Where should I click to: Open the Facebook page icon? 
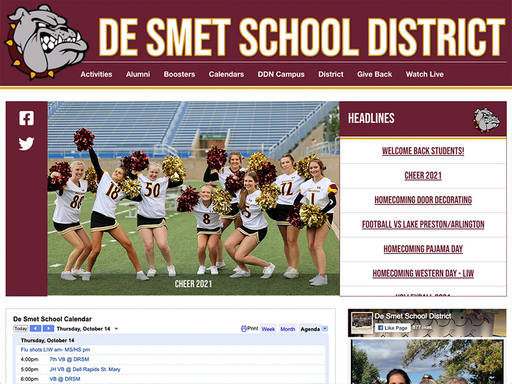(x=26, y=118)
